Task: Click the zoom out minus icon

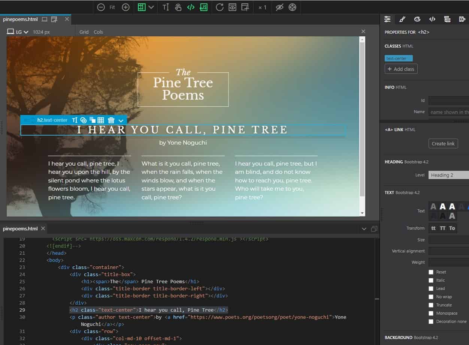Action: click(x=101, y=7)
